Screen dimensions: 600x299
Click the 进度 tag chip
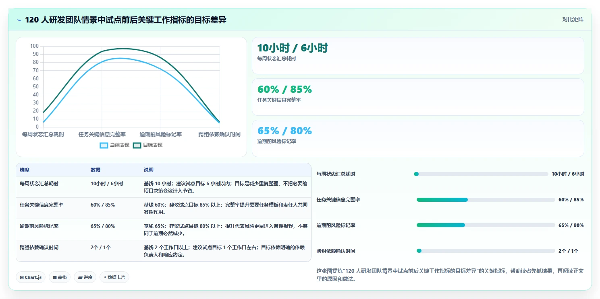click(x=85, y=277)
